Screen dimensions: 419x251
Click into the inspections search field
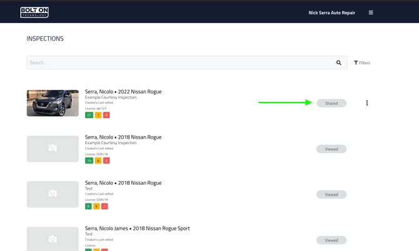coord(178,62)
